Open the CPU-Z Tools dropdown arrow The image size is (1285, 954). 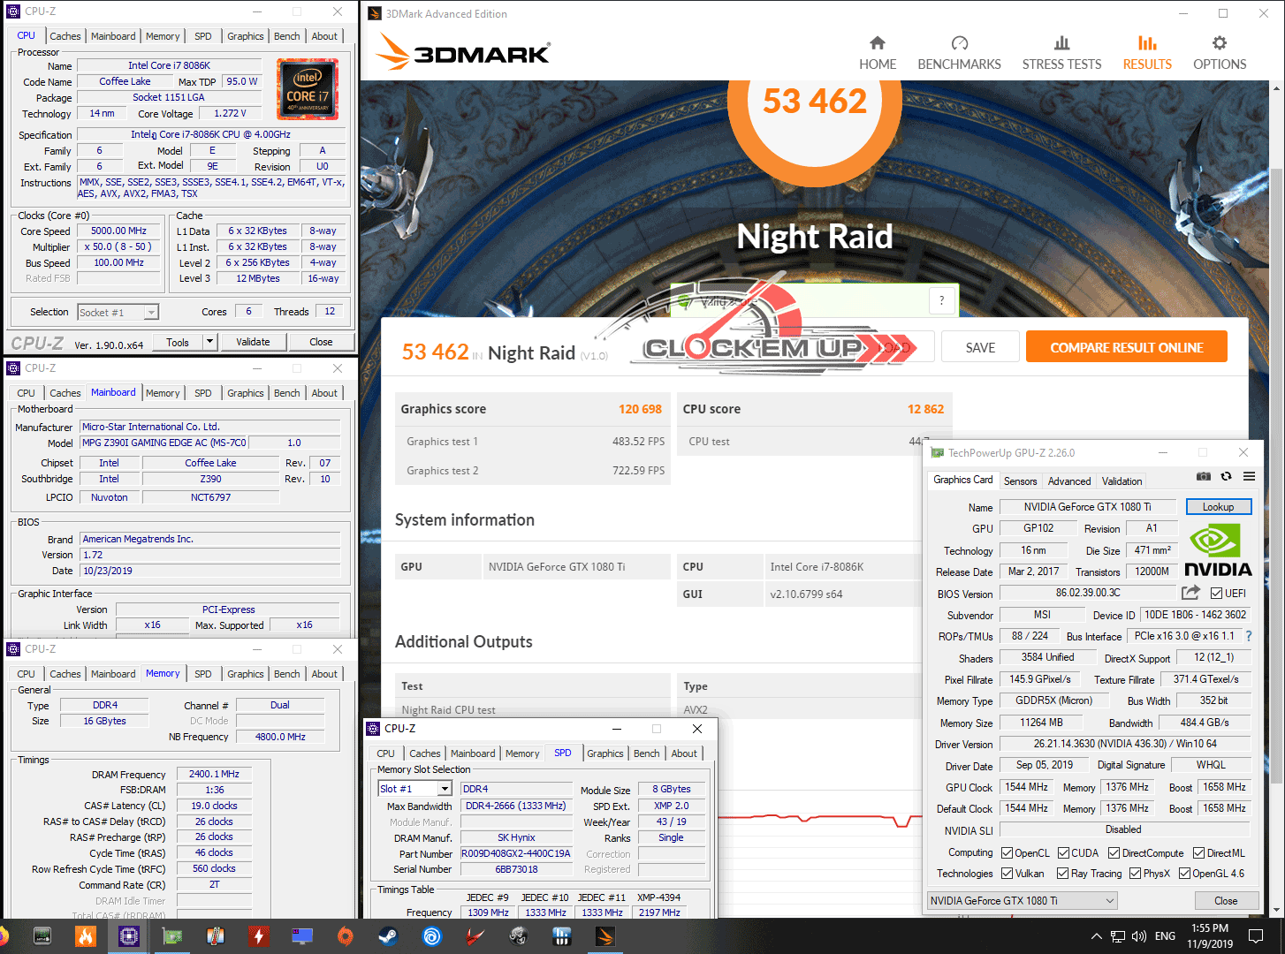pyautogui.click(x=209, y=342)
